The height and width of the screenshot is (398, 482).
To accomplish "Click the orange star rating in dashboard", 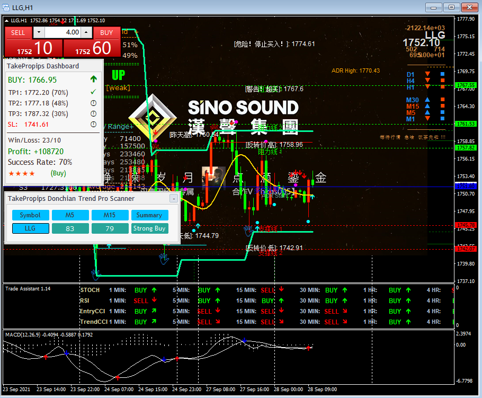I will click(x=22, y=173).
